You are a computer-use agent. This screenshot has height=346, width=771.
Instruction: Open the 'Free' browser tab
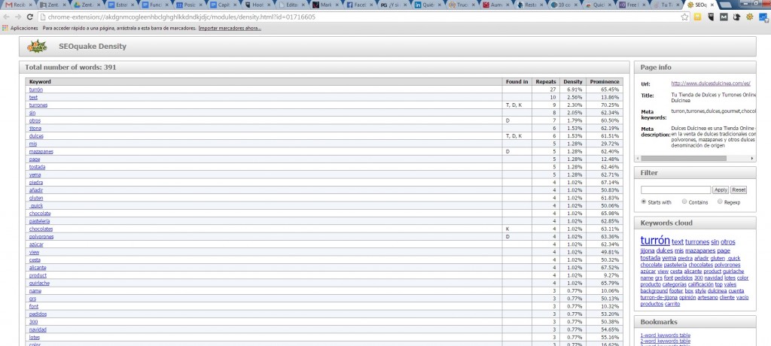(632, 5)
